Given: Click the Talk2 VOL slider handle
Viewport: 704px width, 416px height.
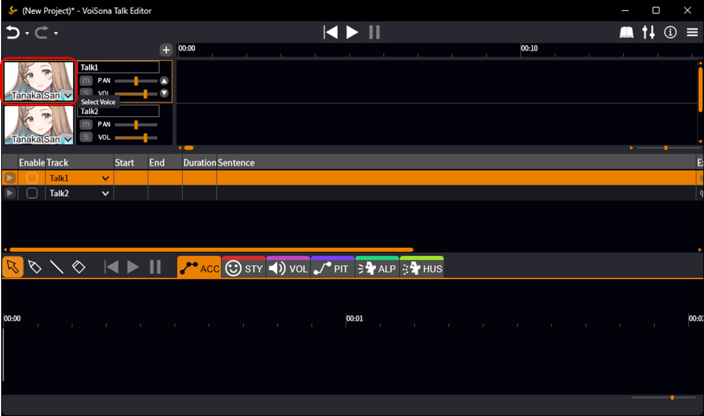Looking at the screenshot, I should tap(145, 137).
